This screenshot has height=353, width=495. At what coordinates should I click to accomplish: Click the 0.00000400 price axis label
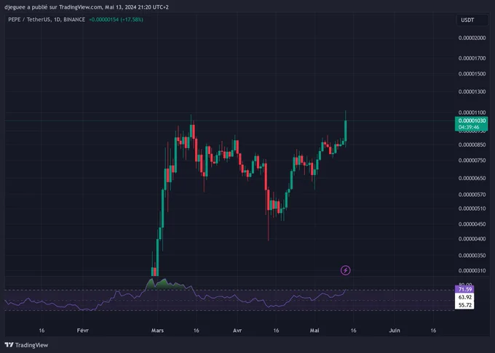tap(472, 239)
